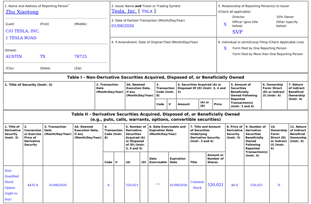The width and height of the screenshot is (311, 204).
Task: Open the Zhu Xiaotong reporting person link
Action: 22,12
